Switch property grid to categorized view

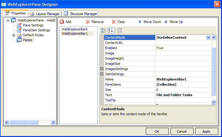coord(103,30)
